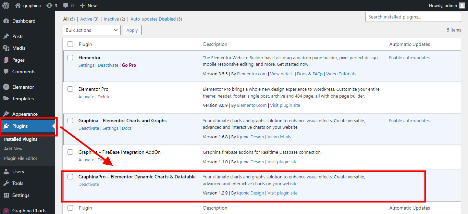Show the All (5) plugins filter
The width and height of the screenshot is (468, 214).
(x=69, y=19)
